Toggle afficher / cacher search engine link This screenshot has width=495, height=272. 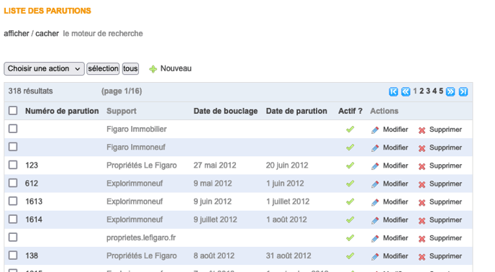click(31, 34)
